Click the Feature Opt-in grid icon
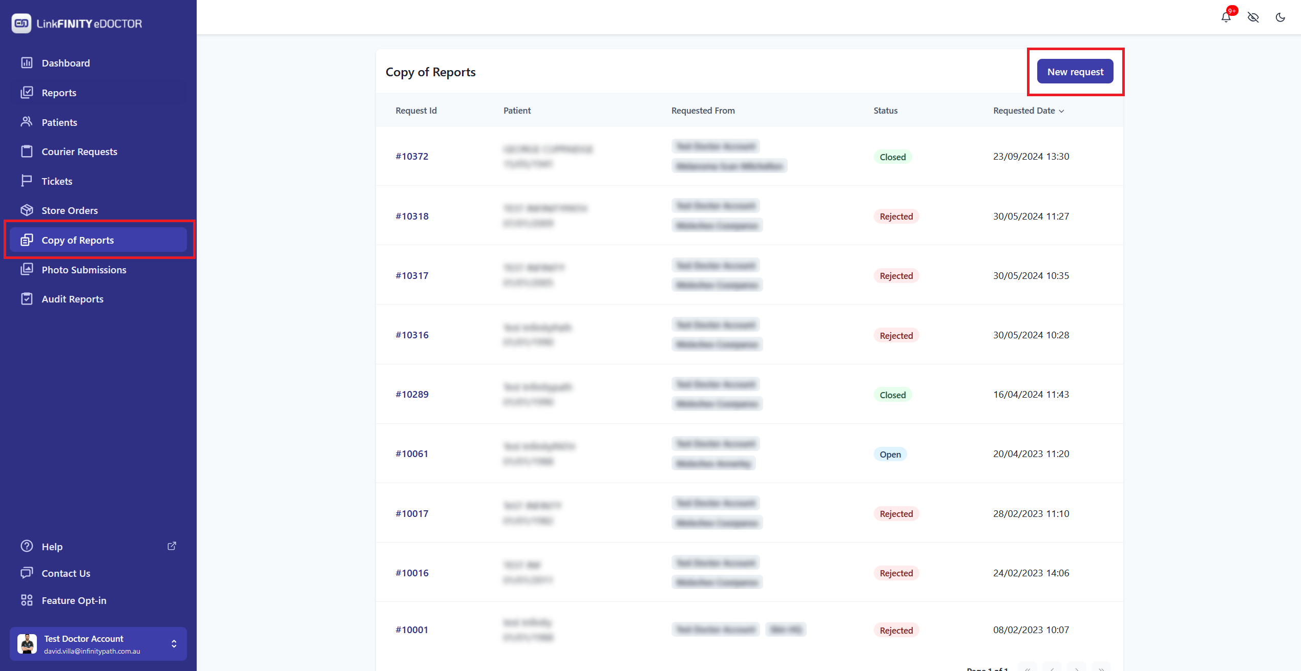Viewport: 1301px width, 671px height. (x=27, y=600)
